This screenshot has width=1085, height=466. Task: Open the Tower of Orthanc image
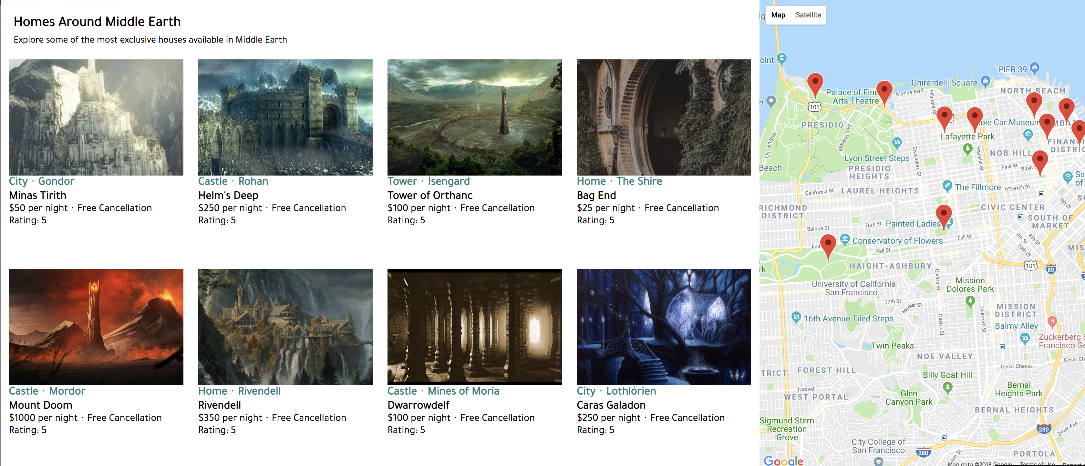tap(474, 117)
